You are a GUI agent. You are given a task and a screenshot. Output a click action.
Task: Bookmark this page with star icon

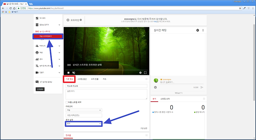[240, 8]
